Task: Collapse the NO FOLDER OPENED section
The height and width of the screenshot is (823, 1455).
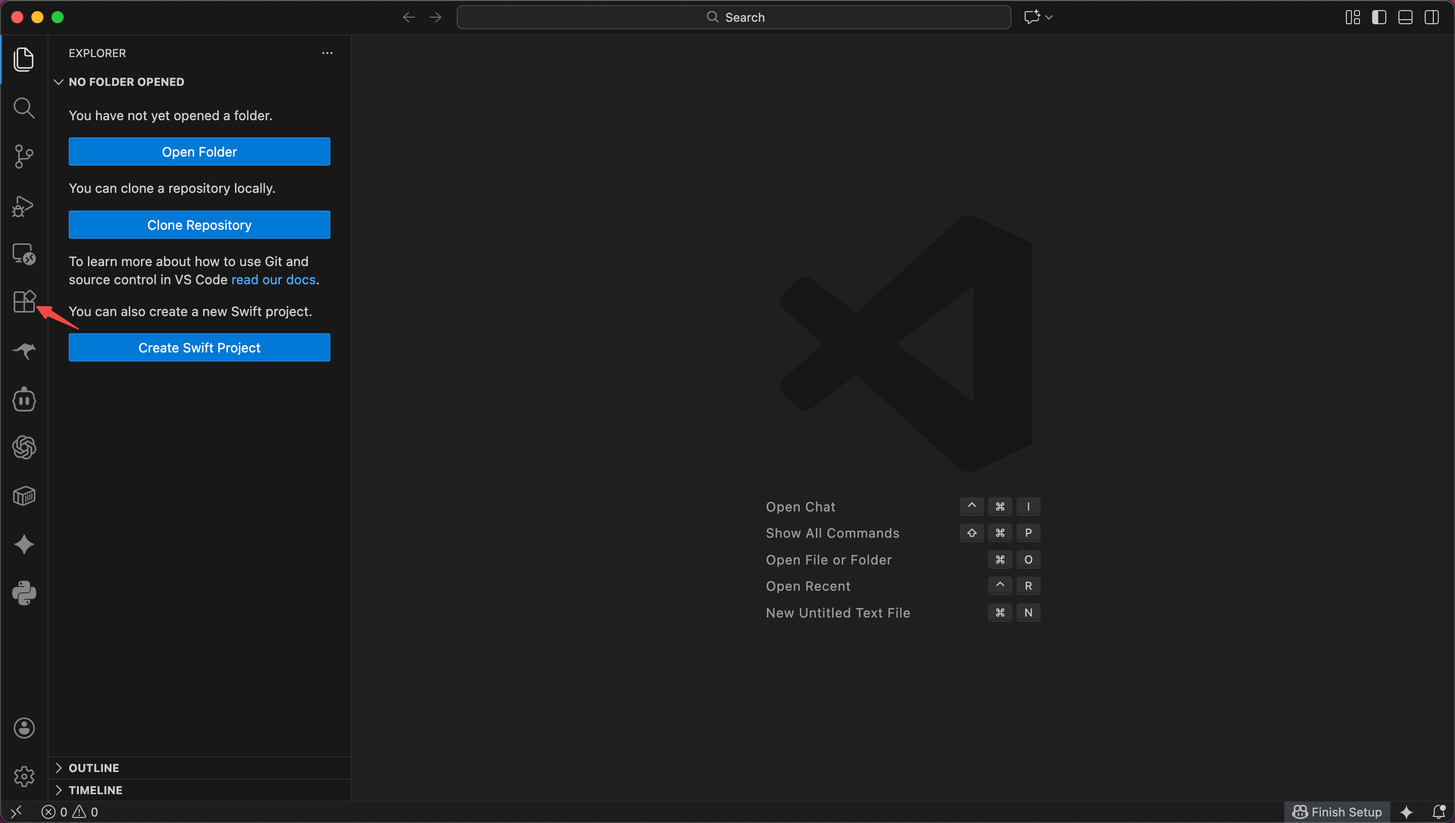Action: pyautogui.click(x=199, y=82)
